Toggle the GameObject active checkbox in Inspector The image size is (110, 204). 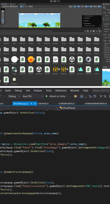pyautogui.click(x=108, y=7)
